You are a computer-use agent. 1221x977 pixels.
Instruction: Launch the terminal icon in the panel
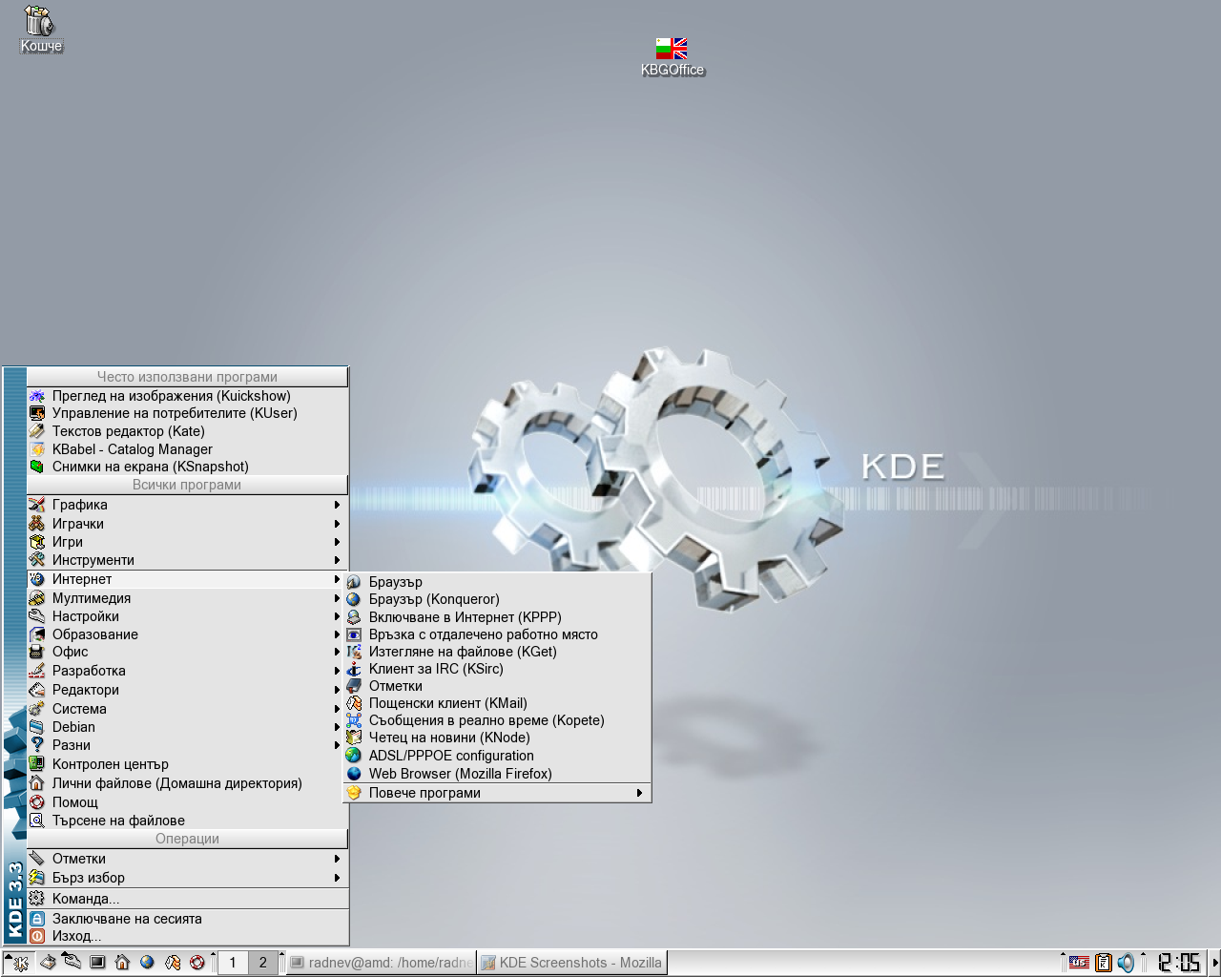pyautogui.click(x=97, y=963)
